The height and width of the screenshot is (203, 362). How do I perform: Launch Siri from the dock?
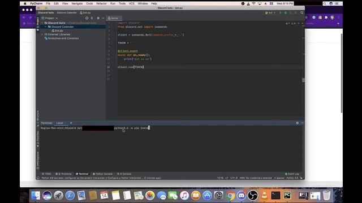point(47,196)
